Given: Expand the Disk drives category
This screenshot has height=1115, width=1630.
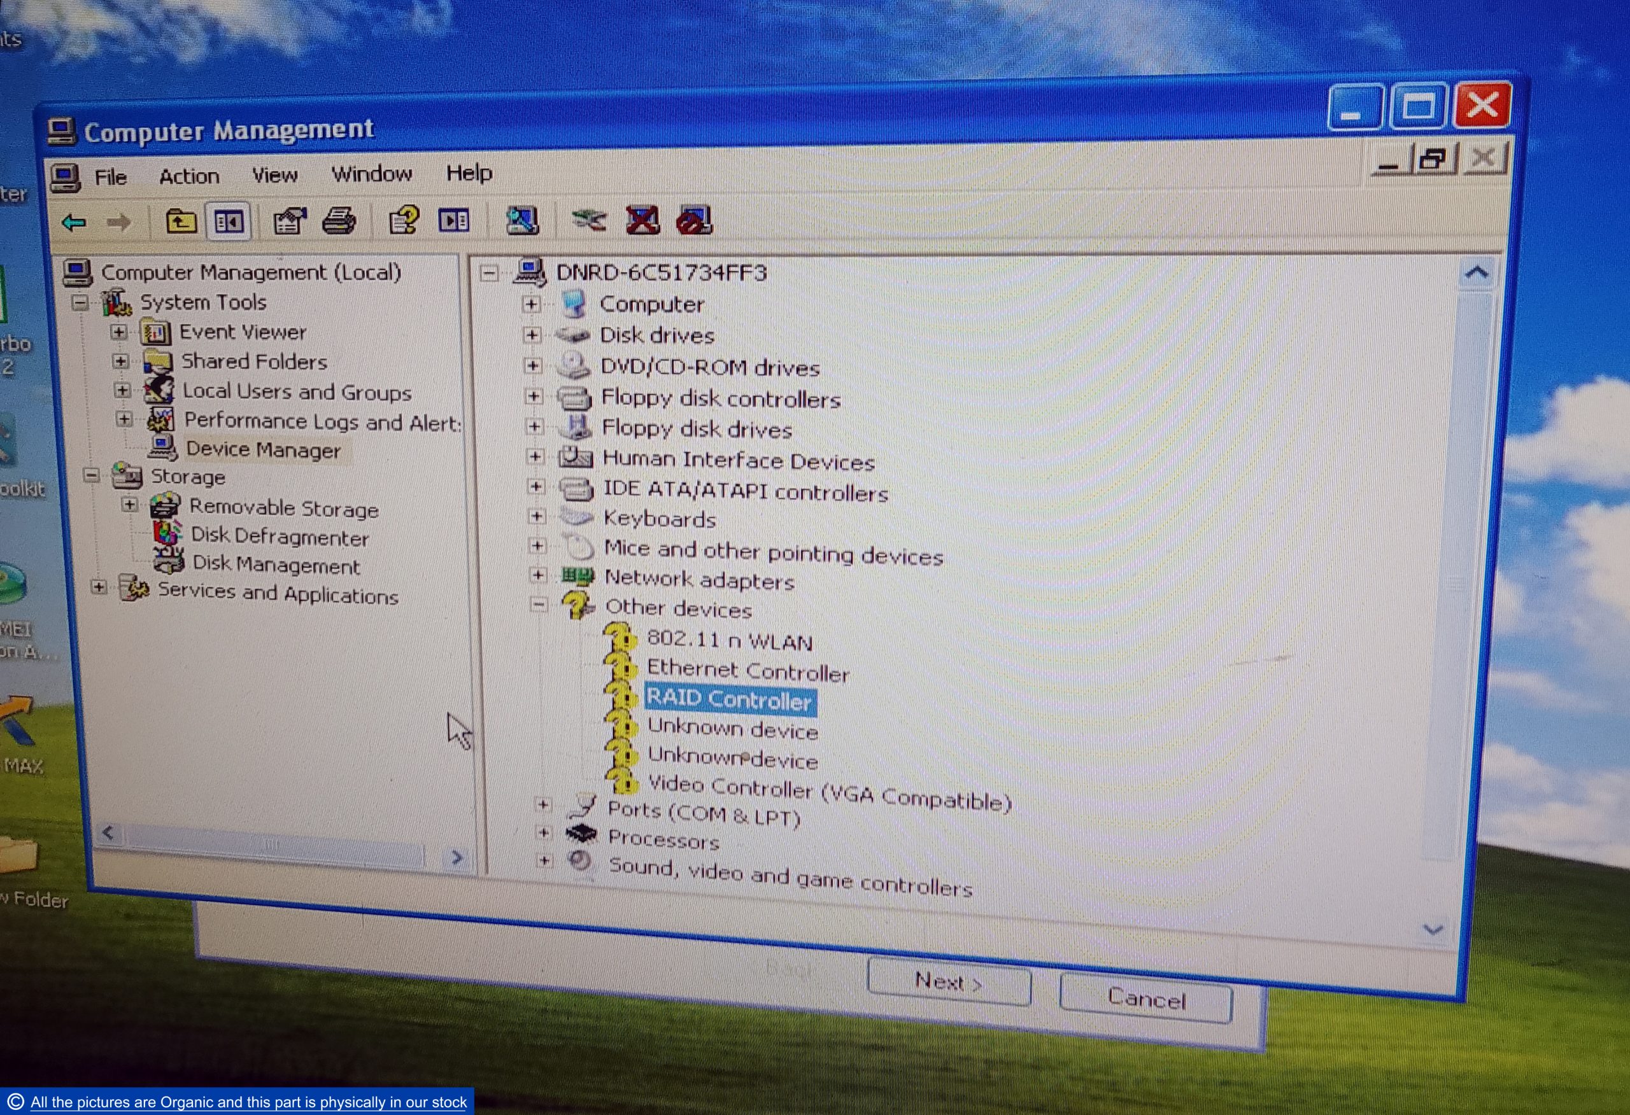Looking at the screenshot, I should pyautogui.click(x=532, y=335).
